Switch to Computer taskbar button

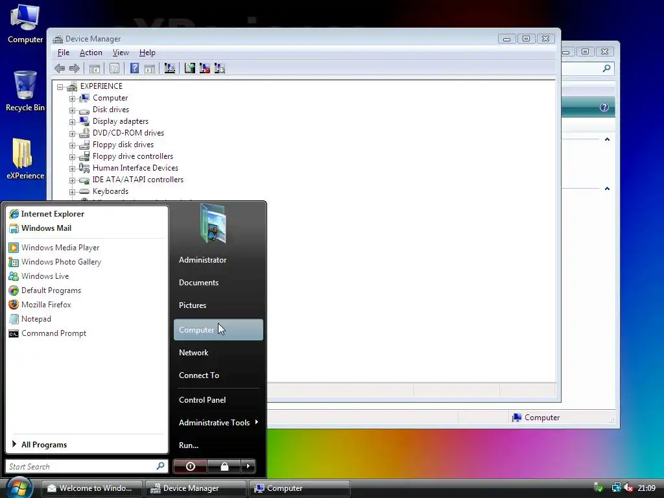click(300, 488)
